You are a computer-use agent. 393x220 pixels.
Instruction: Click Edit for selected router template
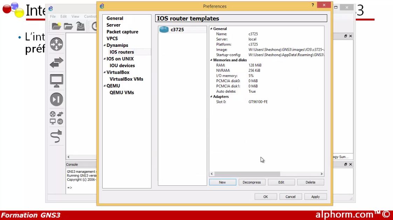tap(281, 182)
